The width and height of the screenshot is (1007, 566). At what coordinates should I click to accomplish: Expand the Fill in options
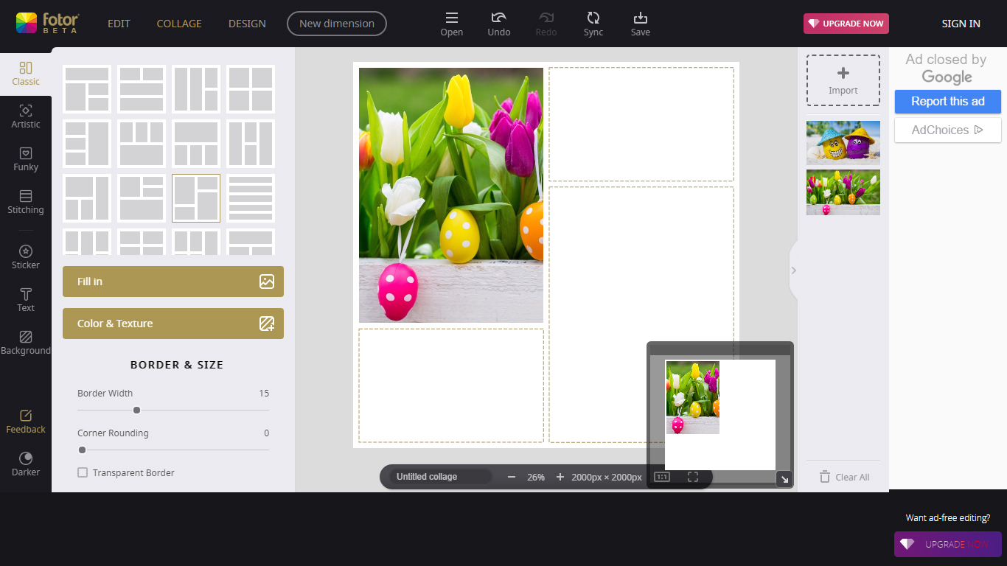[x=173, y=282]
